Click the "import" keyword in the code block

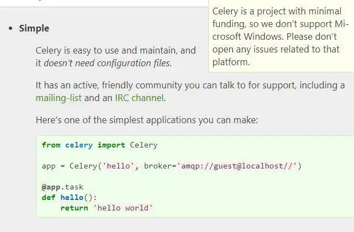point(112,145)
